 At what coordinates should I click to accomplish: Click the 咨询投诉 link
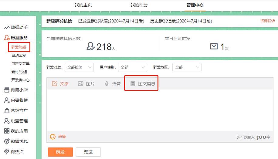[x=268, y=21]
